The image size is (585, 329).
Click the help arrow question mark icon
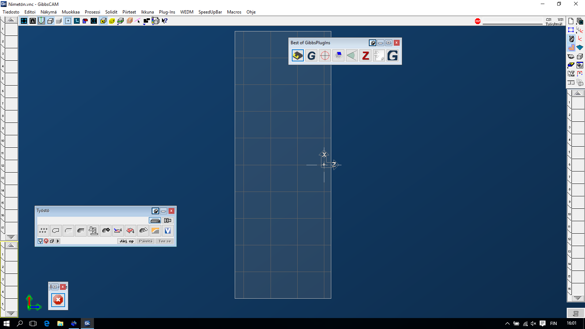pyautogui.click(x=165, y=21)
